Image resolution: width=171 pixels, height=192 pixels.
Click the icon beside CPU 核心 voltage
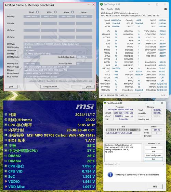(x=6, y=166)
